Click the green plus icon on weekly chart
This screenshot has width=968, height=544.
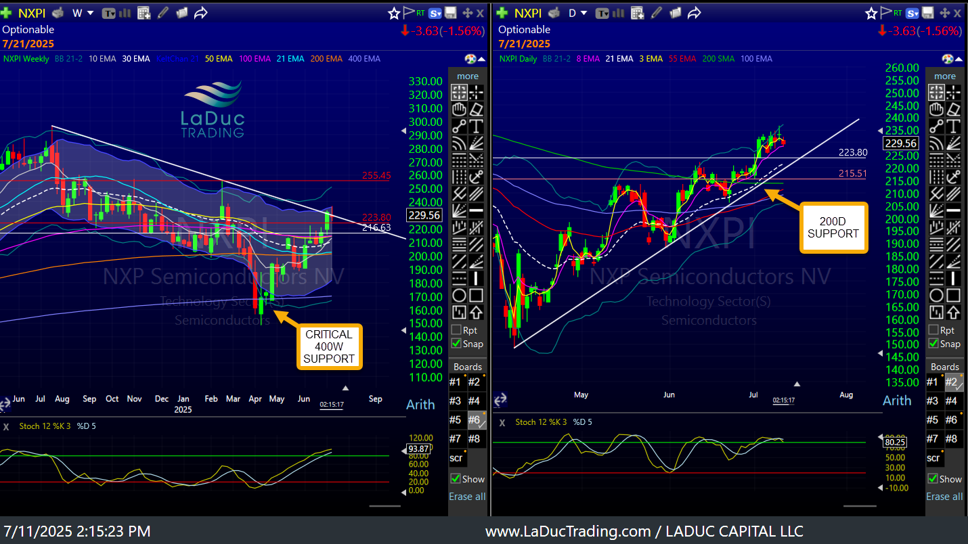coord(6,13)
